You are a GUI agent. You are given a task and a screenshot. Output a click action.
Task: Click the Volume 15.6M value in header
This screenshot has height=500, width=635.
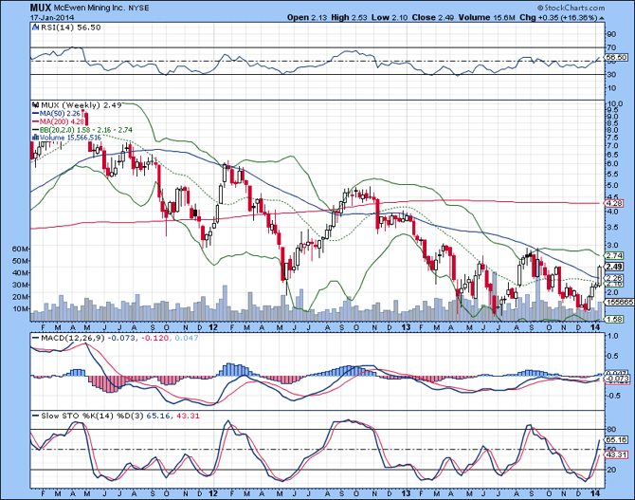[487, 17]
